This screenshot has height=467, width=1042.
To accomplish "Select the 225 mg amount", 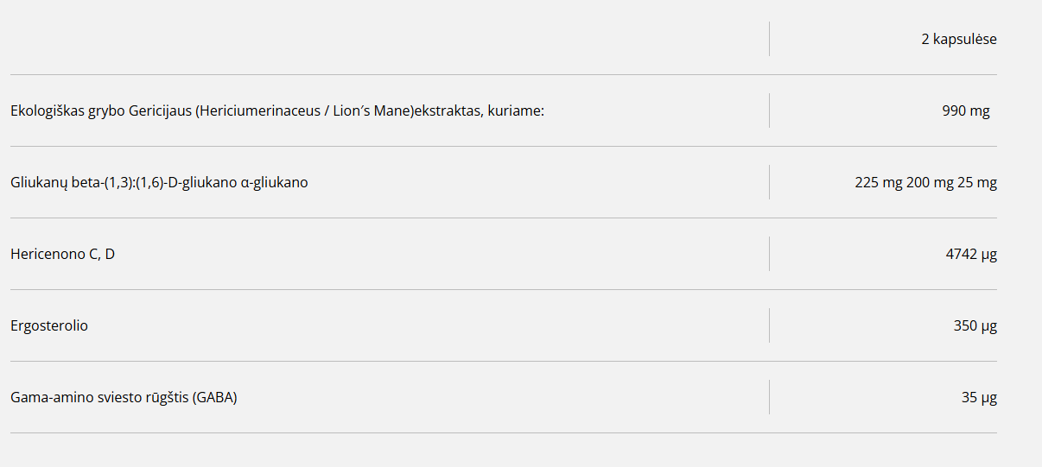I will coord(879,182).
